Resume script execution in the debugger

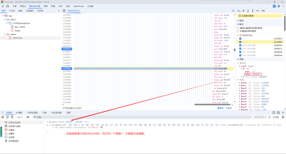click(239, 11)
